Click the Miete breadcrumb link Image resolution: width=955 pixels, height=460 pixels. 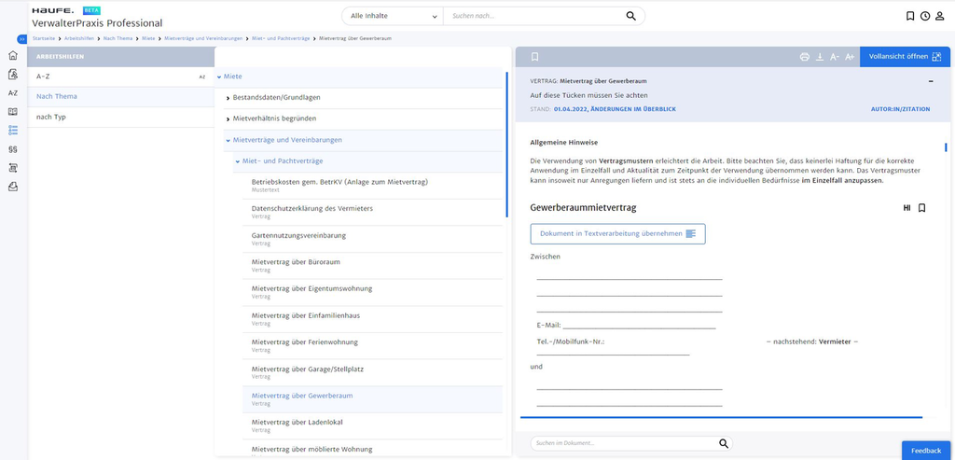click(148, 38)
